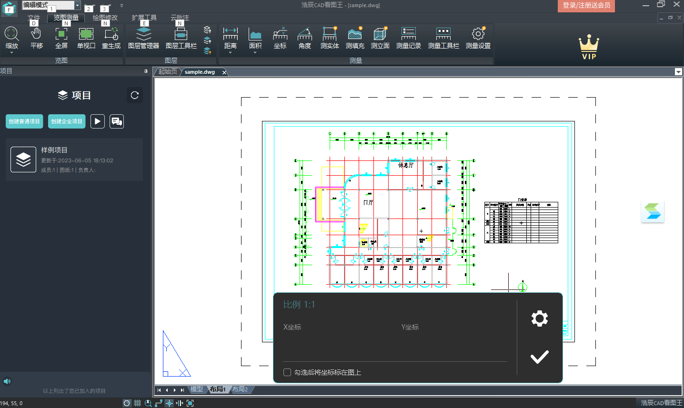Click the VIP crown icon
Viewport: 684px width, 408px height.
pos(589,47)
